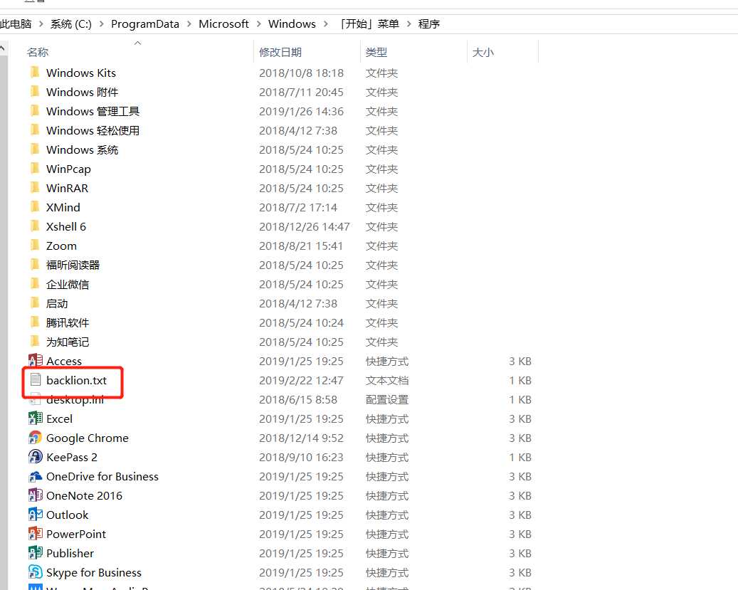The image size is (738, 590).
Task: Select the Skype for Business icon
Action: click(36, 572)
